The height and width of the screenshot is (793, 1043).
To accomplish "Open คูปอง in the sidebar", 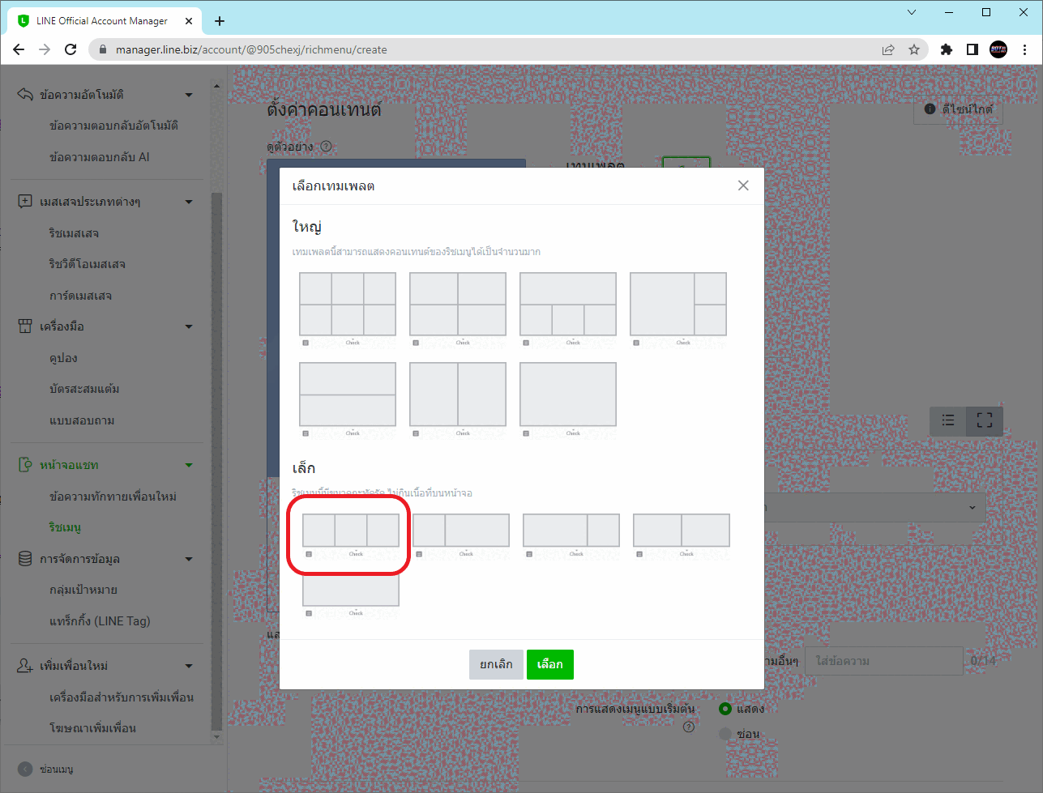I will (63, 358).
